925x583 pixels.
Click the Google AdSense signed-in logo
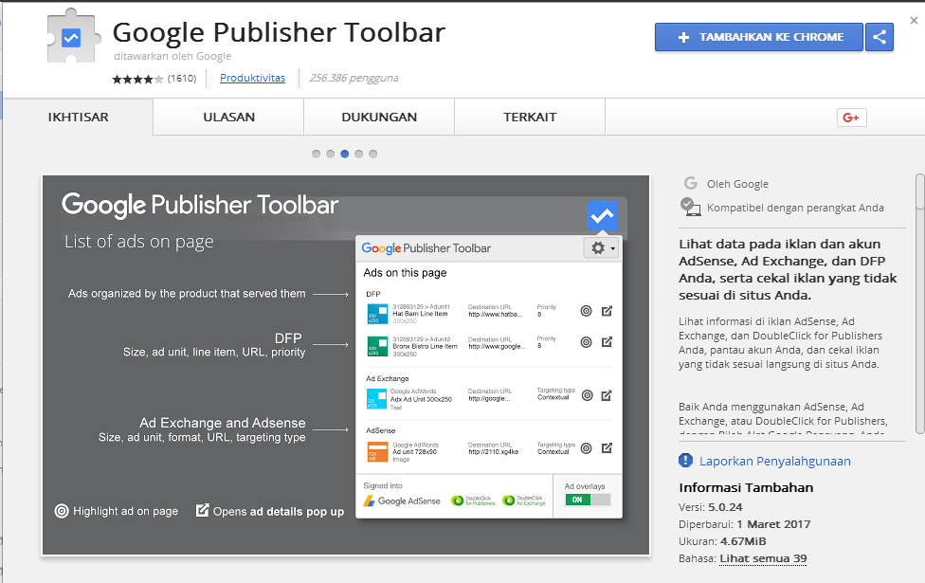click(402, 501)
